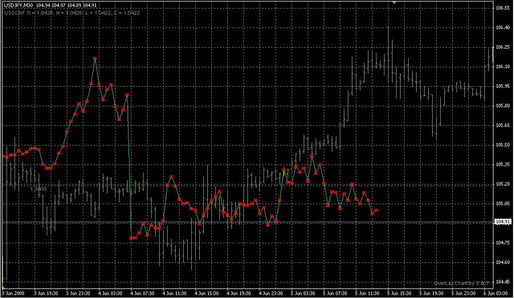The width and height of the screenshot is (514, 298).
Task: Click the 105.20 price scale value
Action: coord(502,184)
